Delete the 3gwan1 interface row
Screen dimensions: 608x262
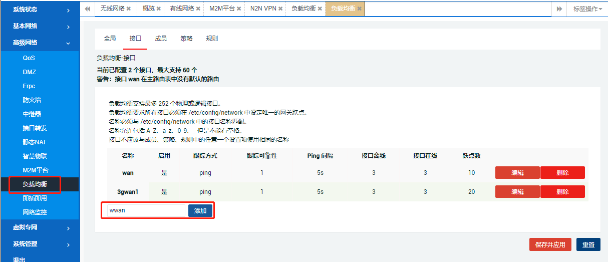pyautogui.click(x=562, y=192)
